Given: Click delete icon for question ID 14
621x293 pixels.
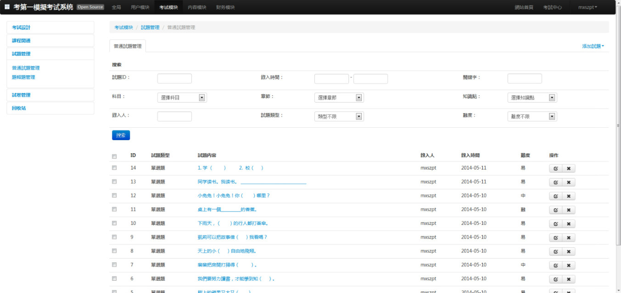Looking at the screenshot, I should pyautogui.click(x=568, y=168).
